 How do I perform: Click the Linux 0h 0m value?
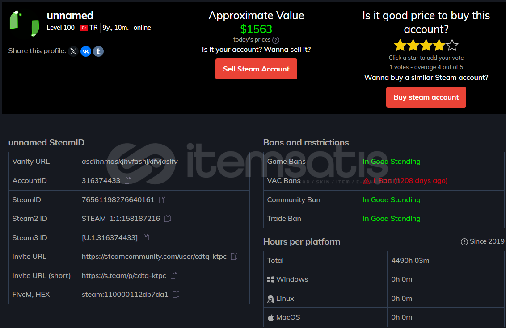pos(402,299)
